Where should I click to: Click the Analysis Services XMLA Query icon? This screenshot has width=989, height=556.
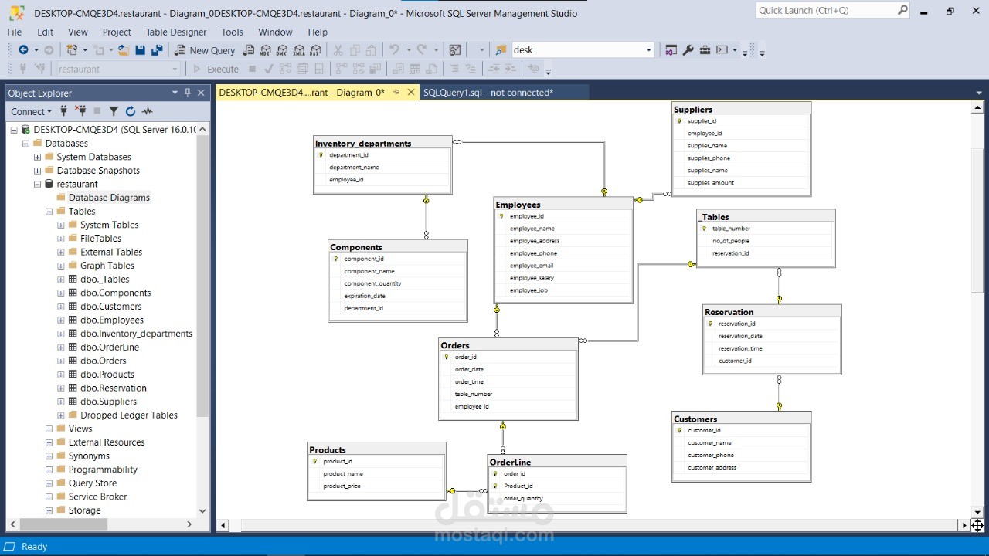(x=298, y=50)
